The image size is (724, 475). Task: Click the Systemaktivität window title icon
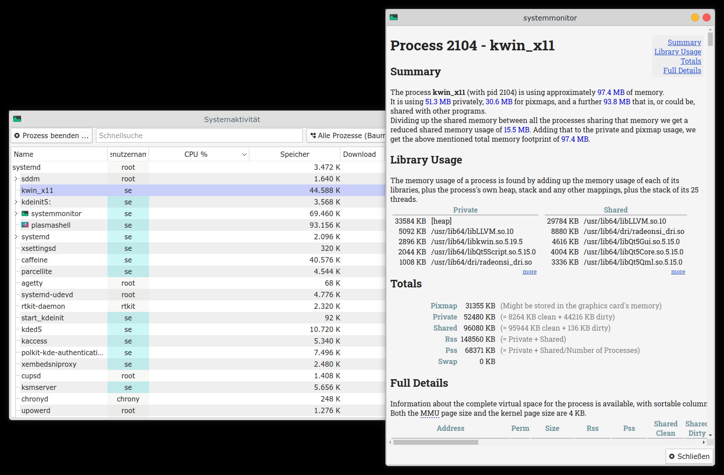17,119
